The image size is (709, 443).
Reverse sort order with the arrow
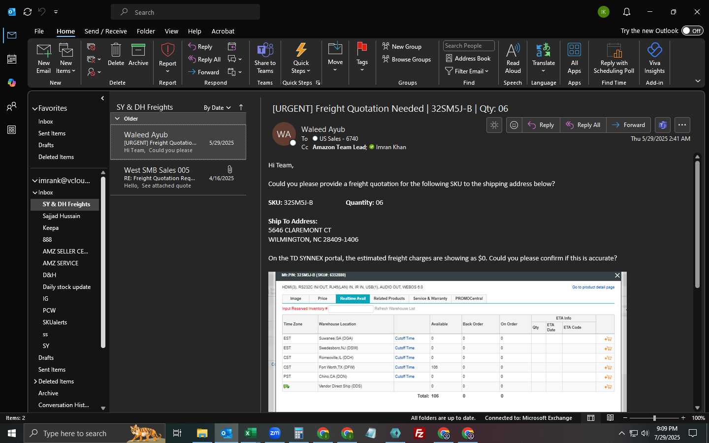241,107
